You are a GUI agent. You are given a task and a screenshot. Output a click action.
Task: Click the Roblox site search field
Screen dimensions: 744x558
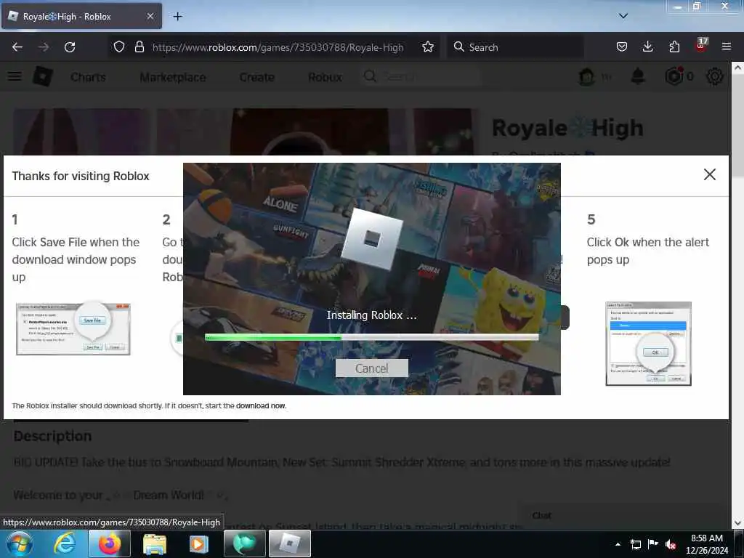421,76
